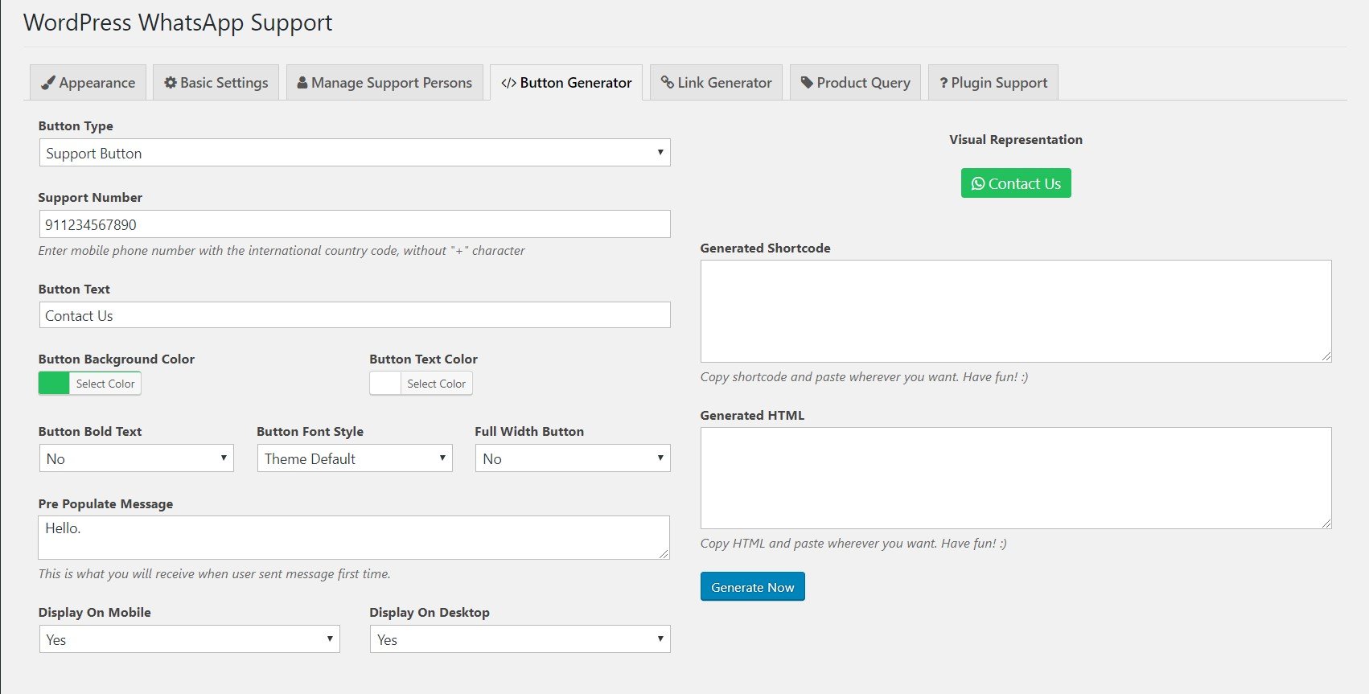1369x694 pixels.
Task: Expand the Full Width Button dropdown
Action: point(573,458)
